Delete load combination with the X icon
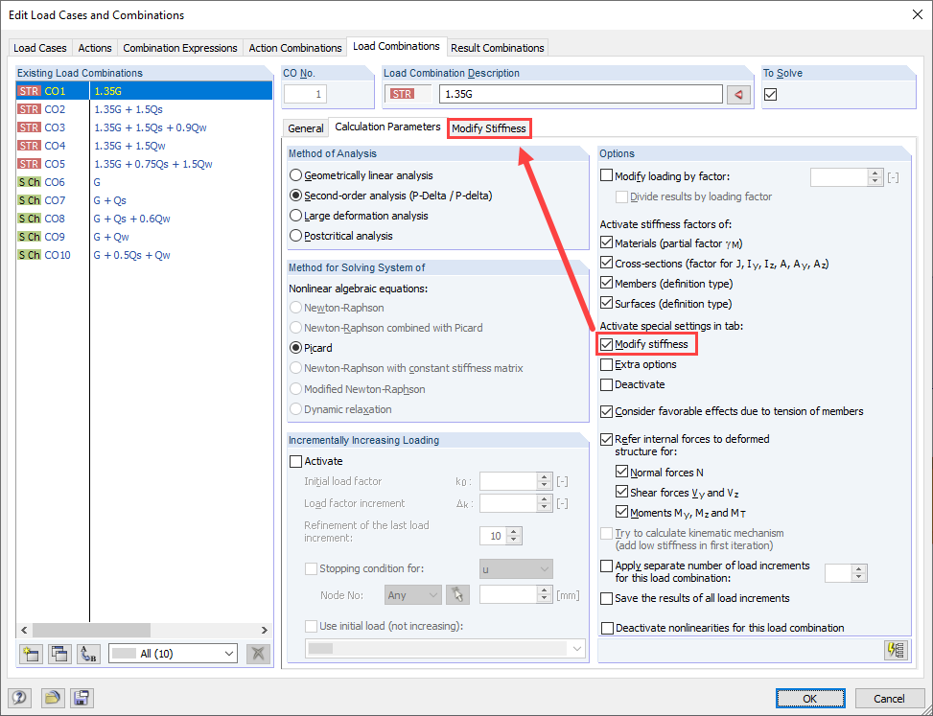933x716 pixels. [x=257, y=653]
